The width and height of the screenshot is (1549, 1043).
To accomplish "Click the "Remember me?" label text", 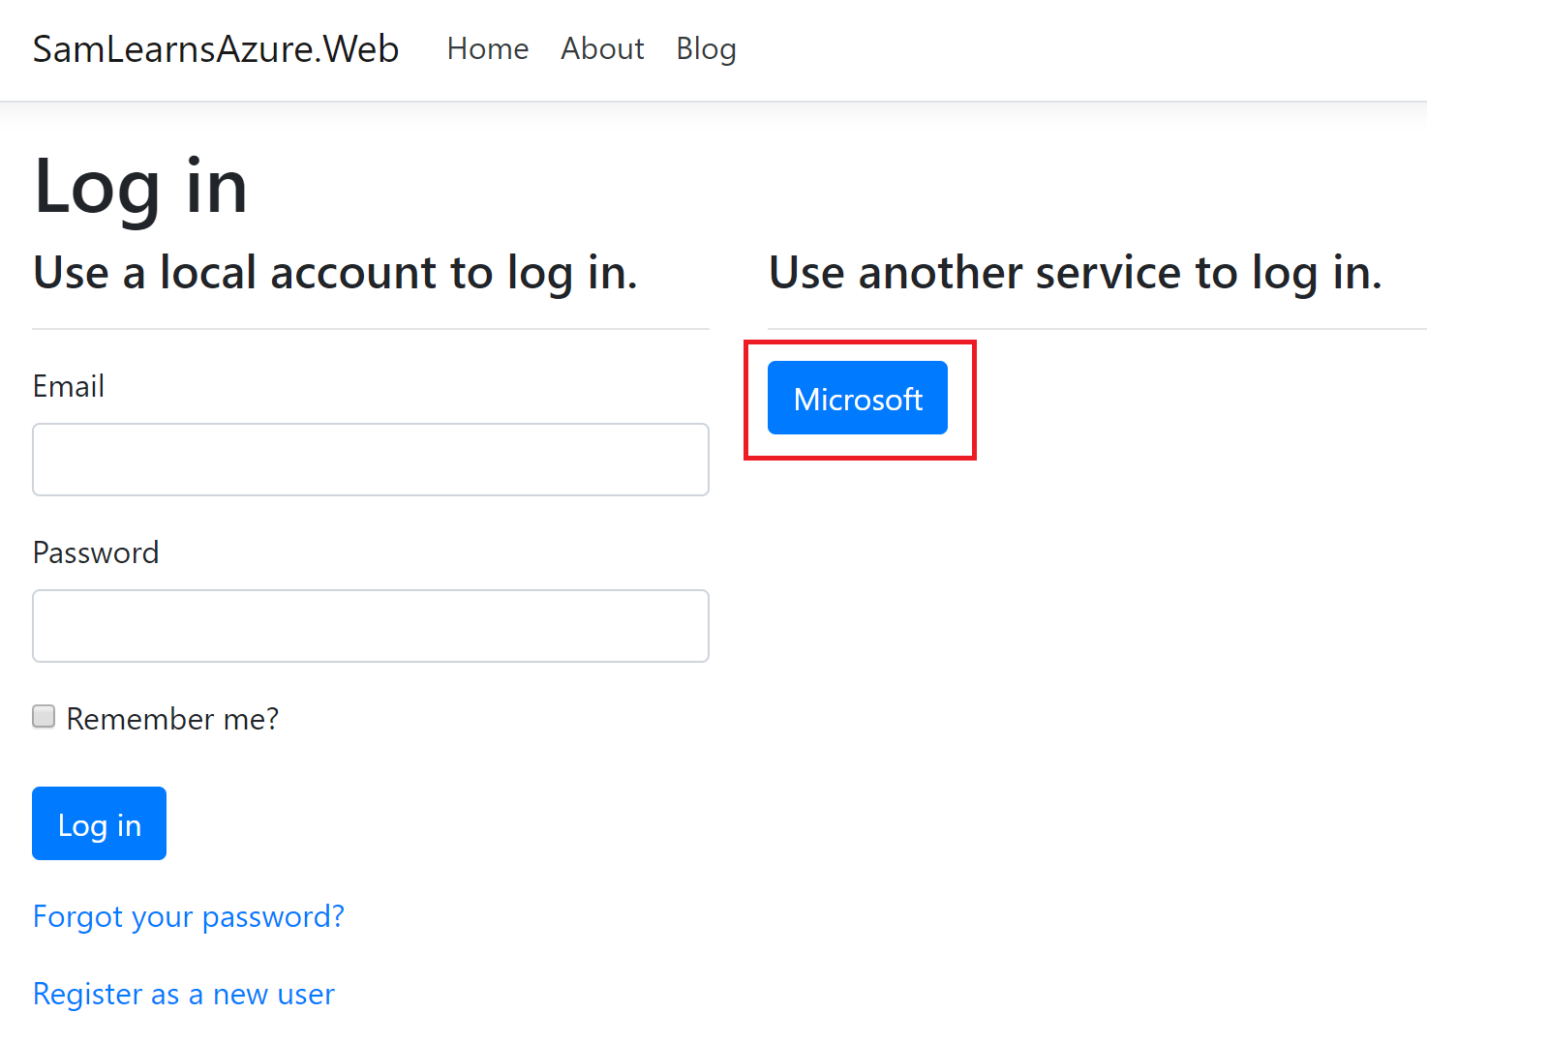I will (172, 719).
